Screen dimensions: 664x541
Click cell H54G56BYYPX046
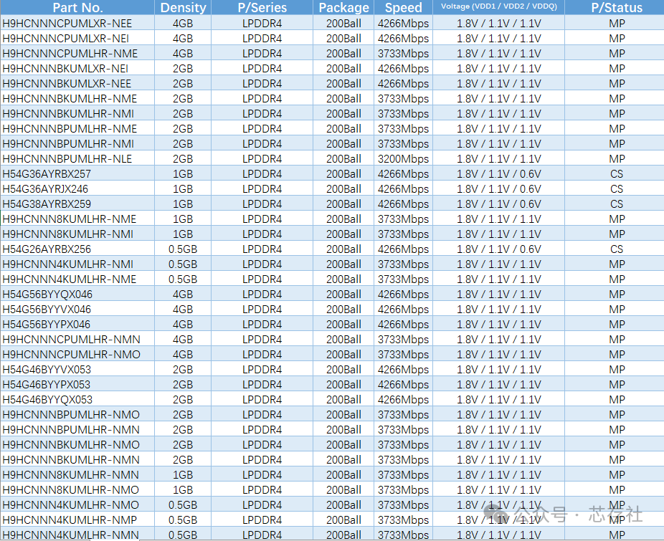click(x=77, y=324)
